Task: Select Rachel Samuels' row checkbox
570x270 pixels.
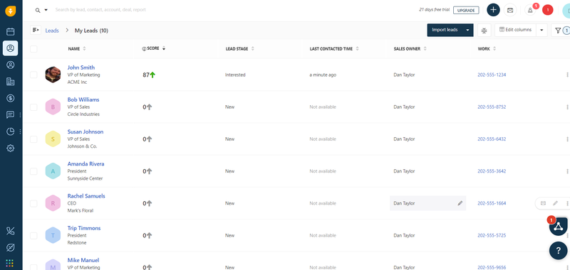Action: [33, 203]
